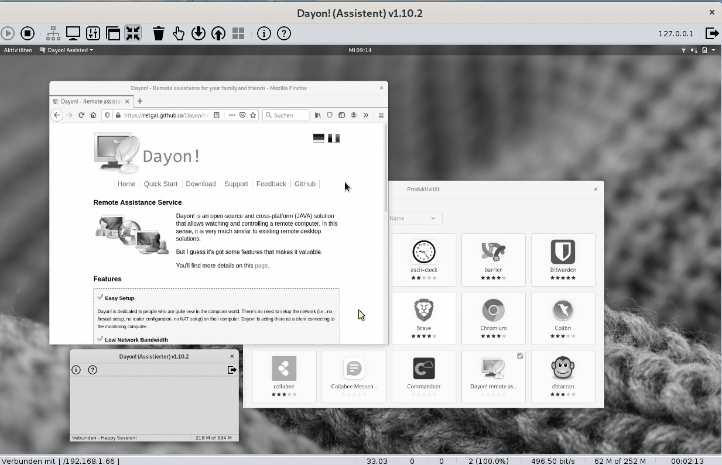Click the download clipboard arrow icon

[x=199, y=33]
